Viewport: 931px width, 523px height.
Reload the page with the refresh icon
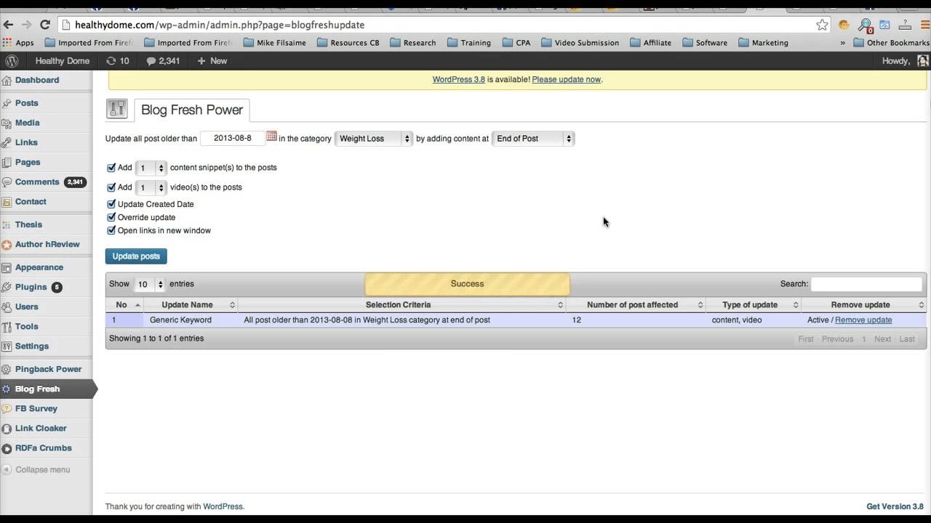(x=44, y=25)
